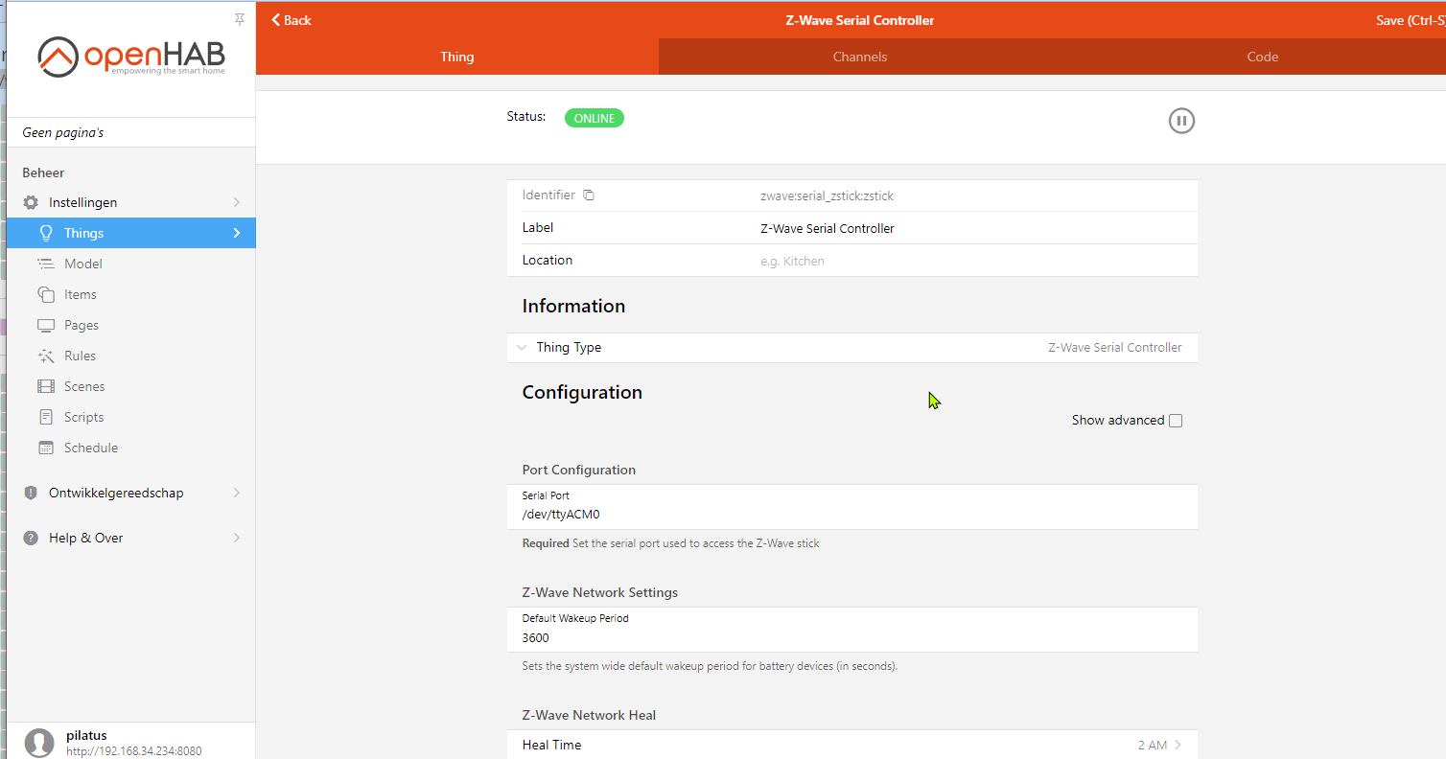The height and width of the screenshot is (759, 1446).
Task: Expand the Ontwikkelgereedschap menu section
Action: tap(130, 493)
